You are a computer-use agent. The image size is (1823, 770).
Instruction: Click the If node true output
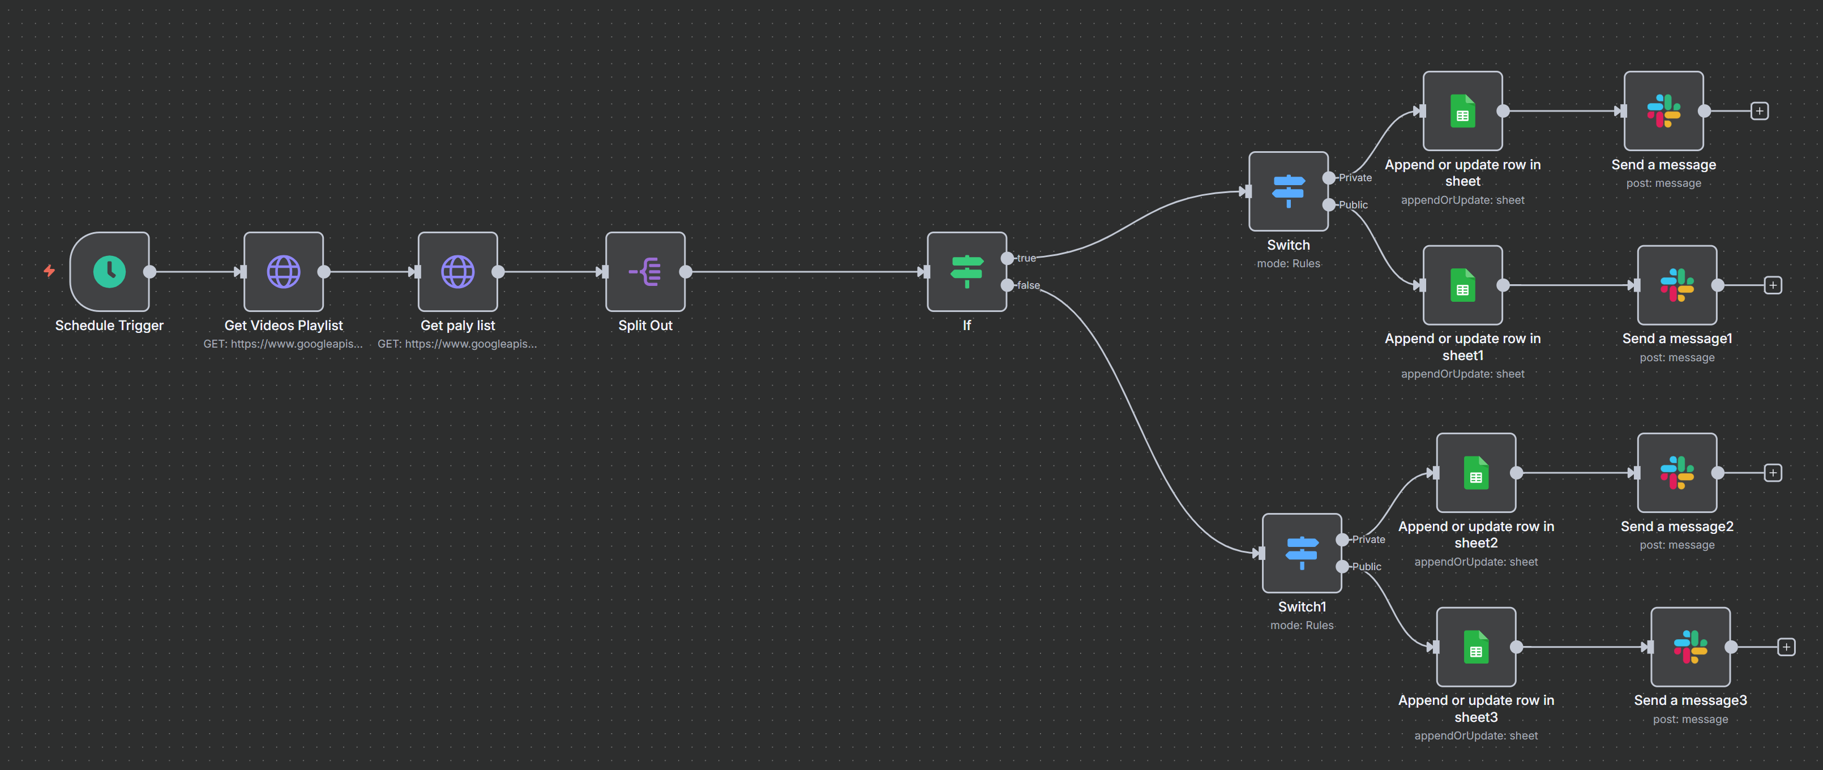click(1007, 258)
